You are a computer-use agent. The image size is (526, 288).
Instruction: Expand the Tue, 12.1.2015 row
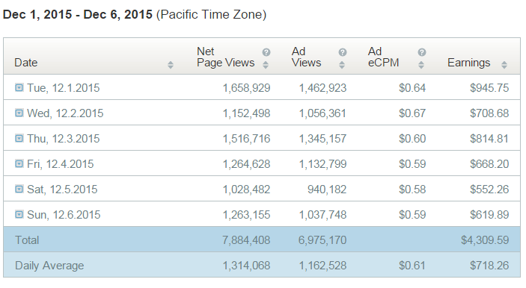[x=19, y=87]
